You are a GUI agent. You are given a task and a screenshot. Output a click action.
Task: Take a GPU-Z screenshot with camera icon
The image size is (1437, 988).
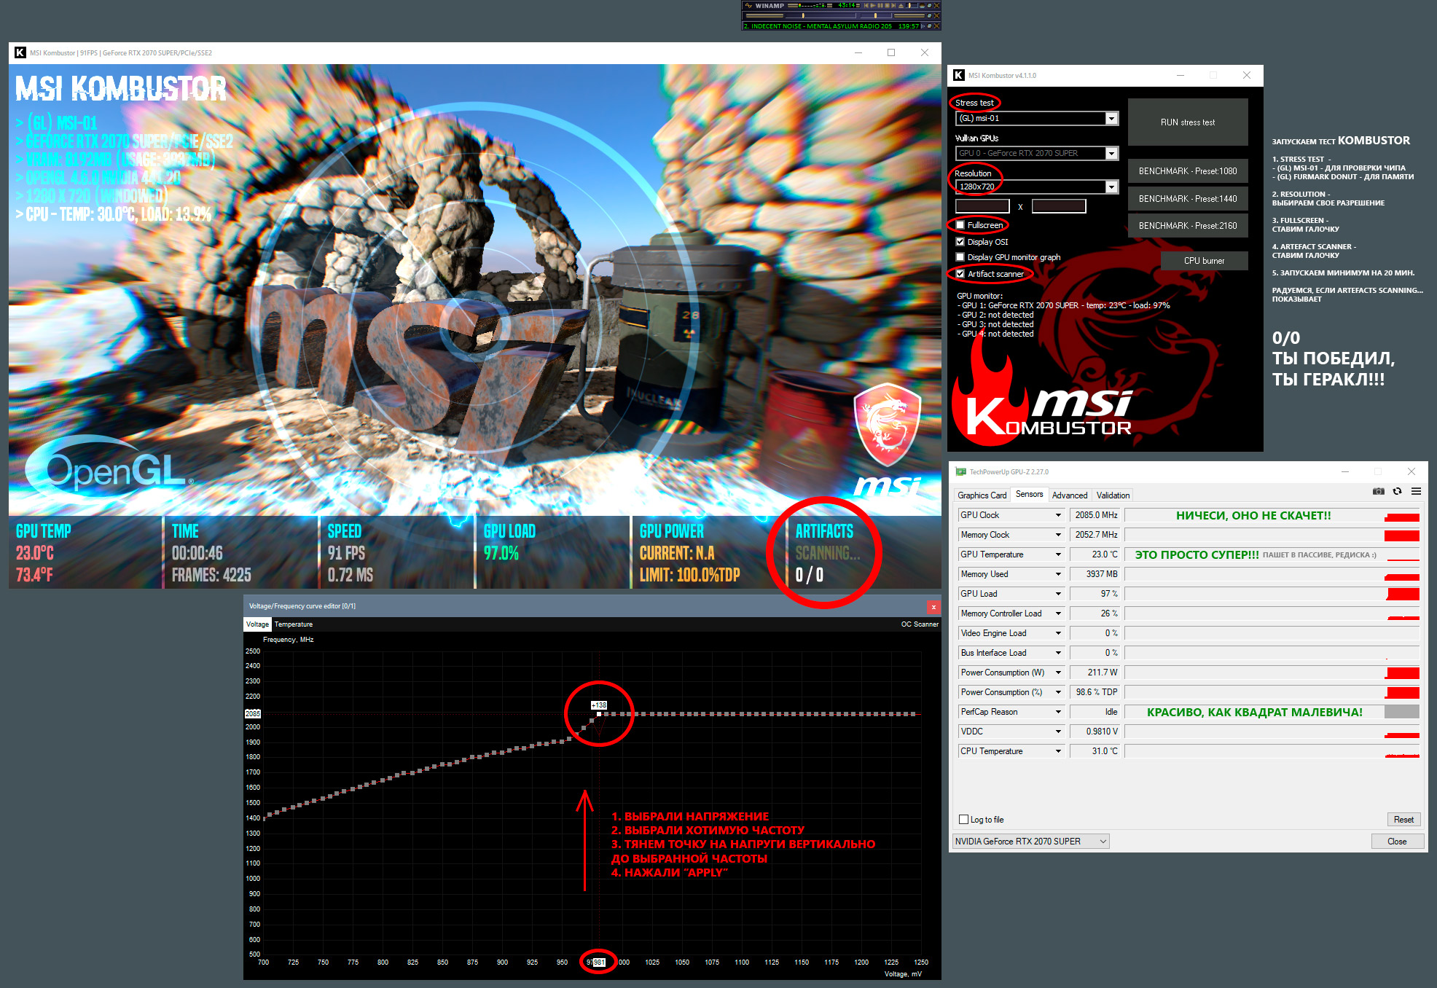(1378, 491)
